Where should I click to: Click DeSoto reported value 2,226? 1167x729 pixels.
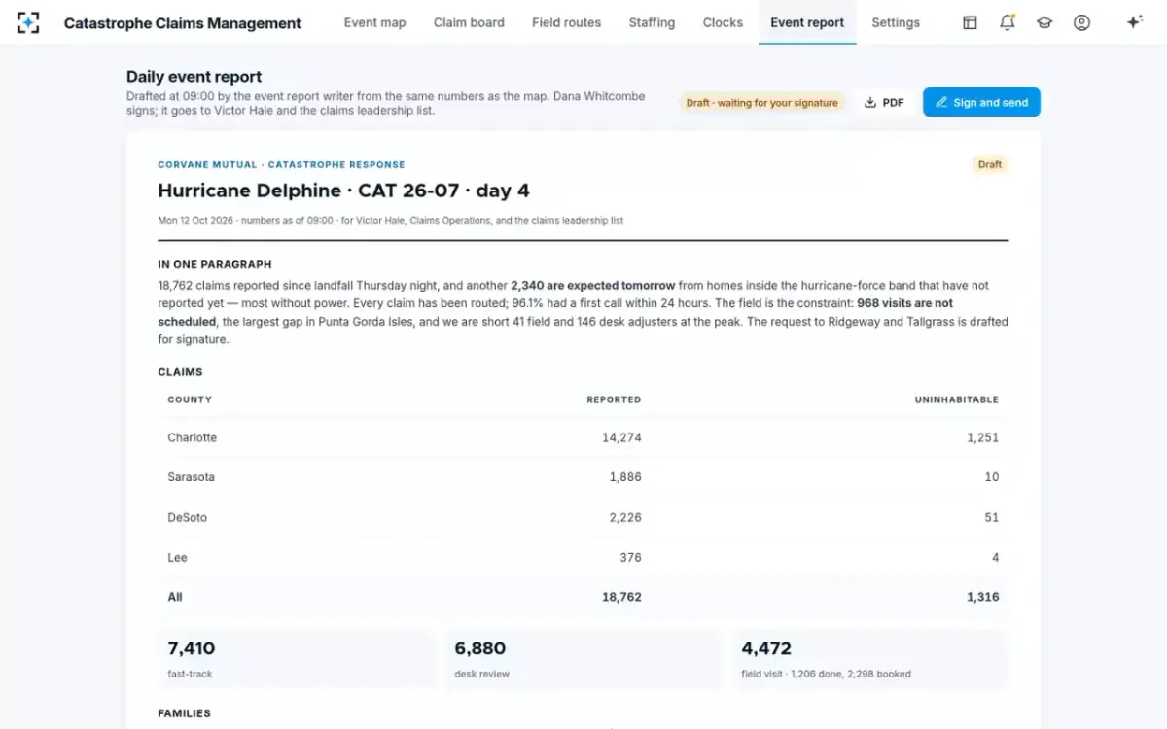(x=624, y=517)
